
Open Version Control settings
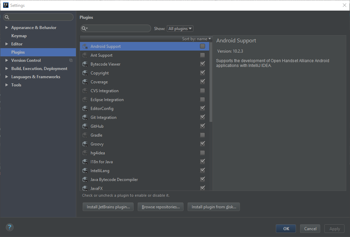26,60
